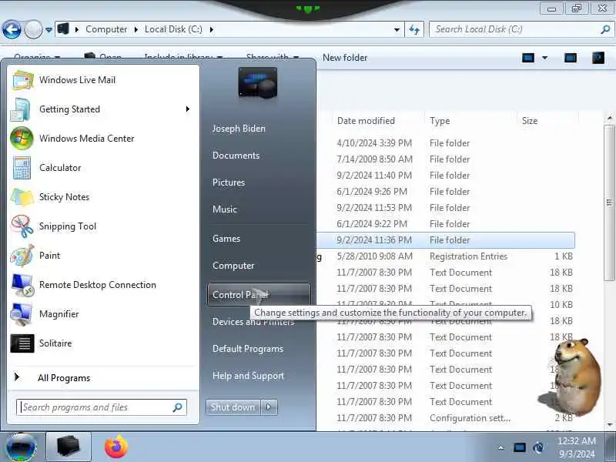This screenshot has width=616, height=462.
Task: Click the Explorer help icon
Action: click(598, 59)
